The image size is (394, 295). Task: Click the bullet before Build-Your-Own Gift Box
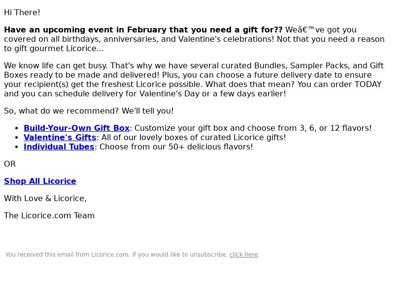coord(17,128)
